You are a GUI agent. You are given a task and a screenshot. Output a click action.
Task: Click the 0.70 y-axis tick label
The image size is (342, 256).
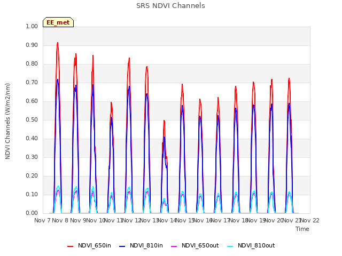tap(32, 83)
